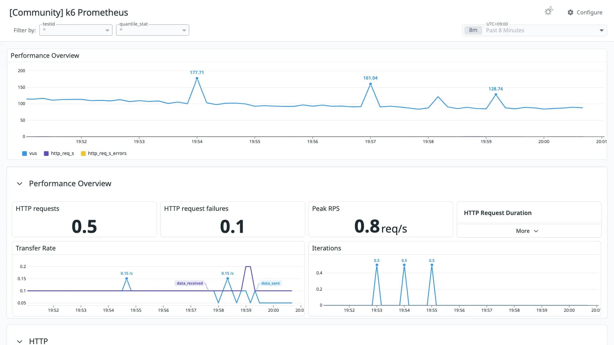The width and height of the screenshot is (614, 345).
Task: Click the Configure gear icon
Action: [571, 12]
